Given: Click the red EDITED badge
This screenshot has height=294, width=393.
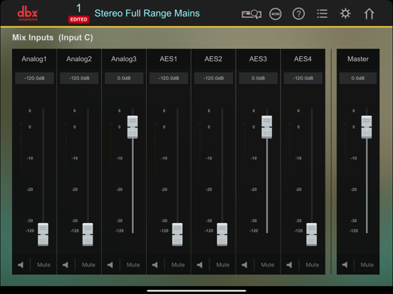Looking at the screenshot, I should coord(79,19).
